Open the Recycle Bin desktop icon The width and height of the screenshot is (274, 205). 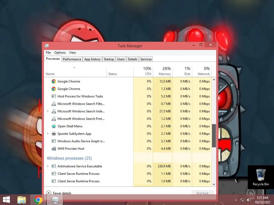click(261, 177)
